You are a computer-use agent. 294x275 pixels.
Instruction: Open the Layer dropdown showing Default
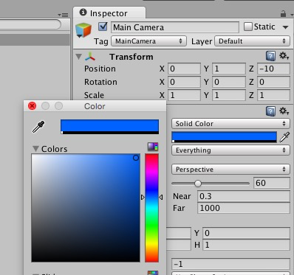point(252,41)
